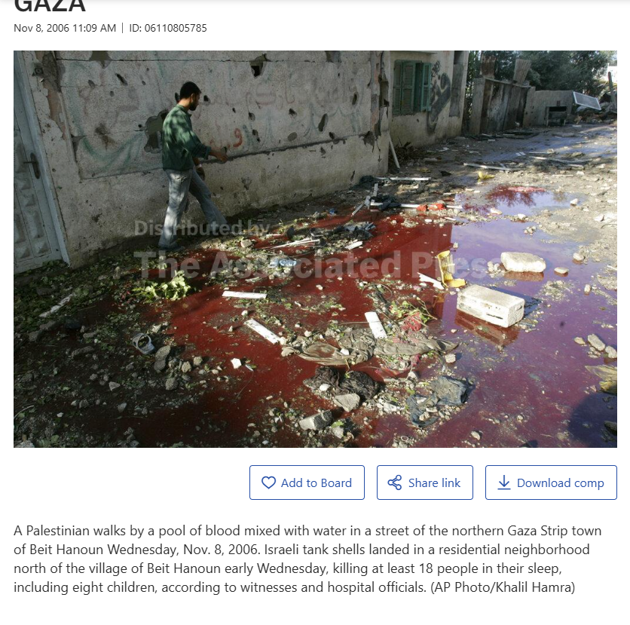Click the '(AP Photo/Khalil Hamra)' credit
630x625 pixels.
503,587
